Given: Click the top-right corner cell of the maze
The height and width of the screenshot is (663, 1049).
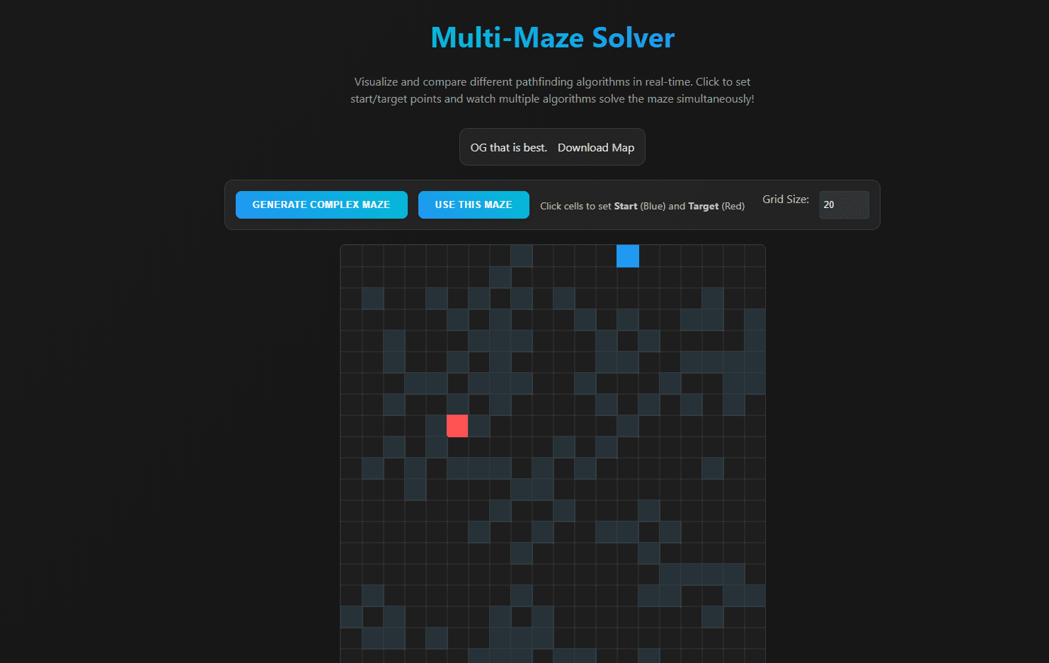Looking at the screenshot, I should coord(755,255).
